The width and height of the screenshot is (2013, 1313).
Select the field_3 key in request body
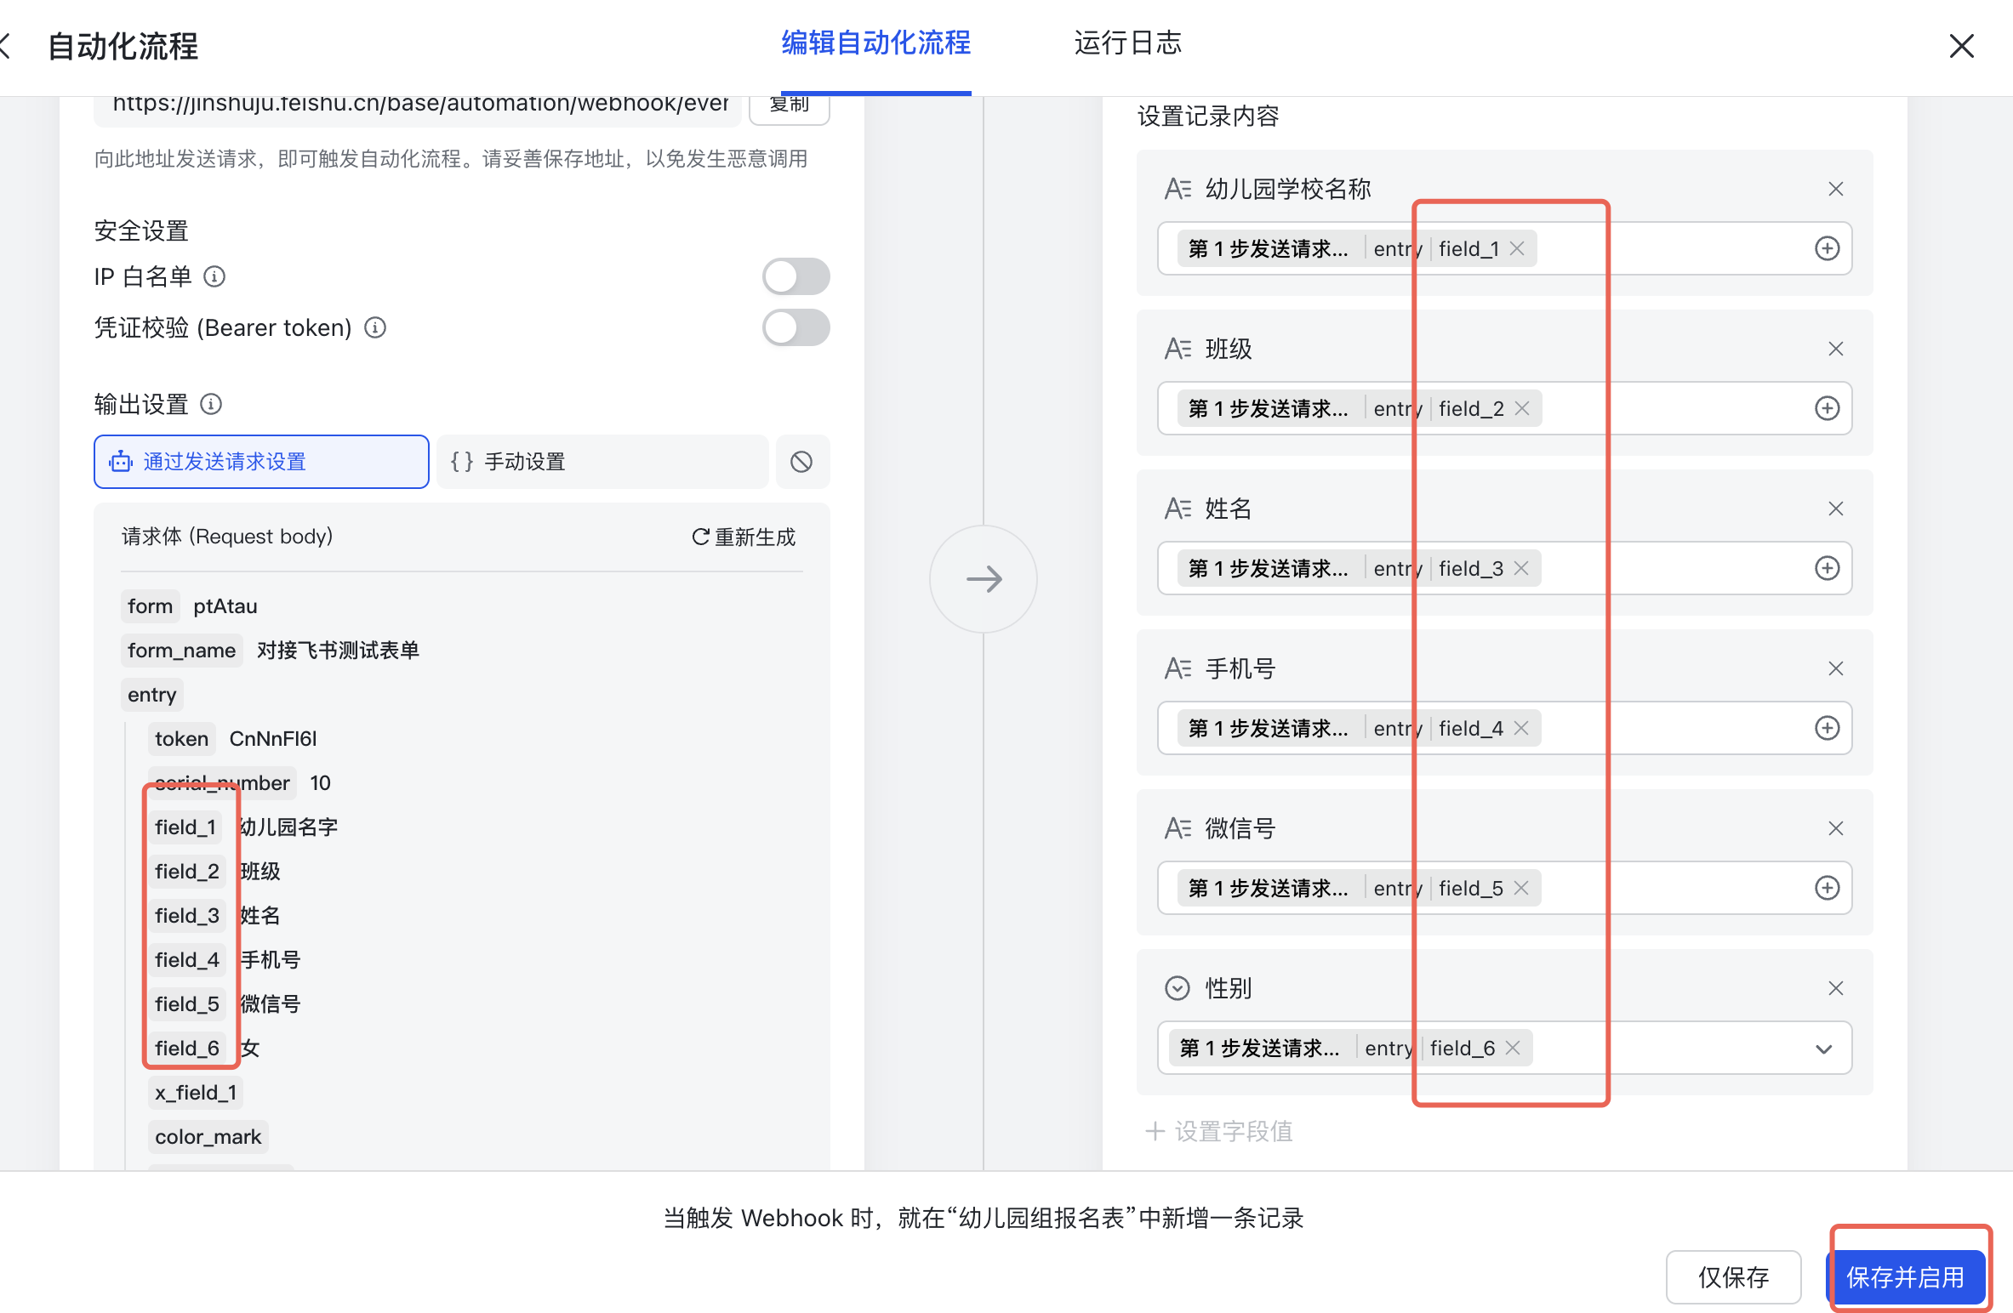pyautogui.click(x=186, y=916)
